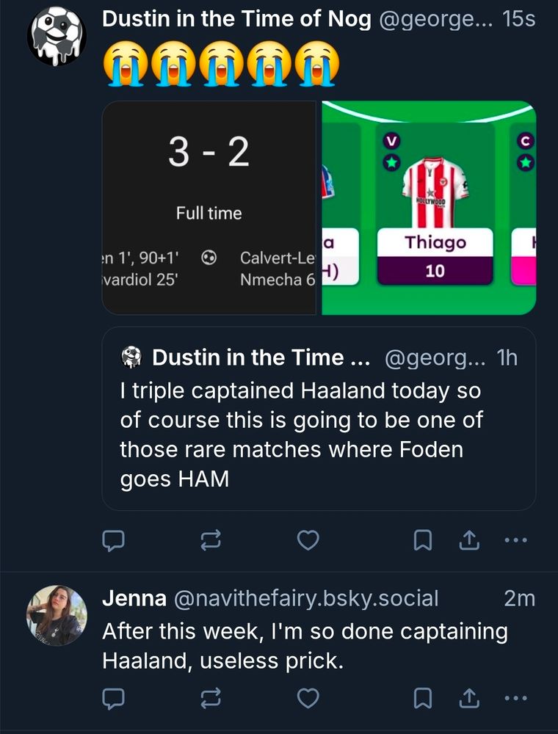Open the small avatar in quoted post

131,358
